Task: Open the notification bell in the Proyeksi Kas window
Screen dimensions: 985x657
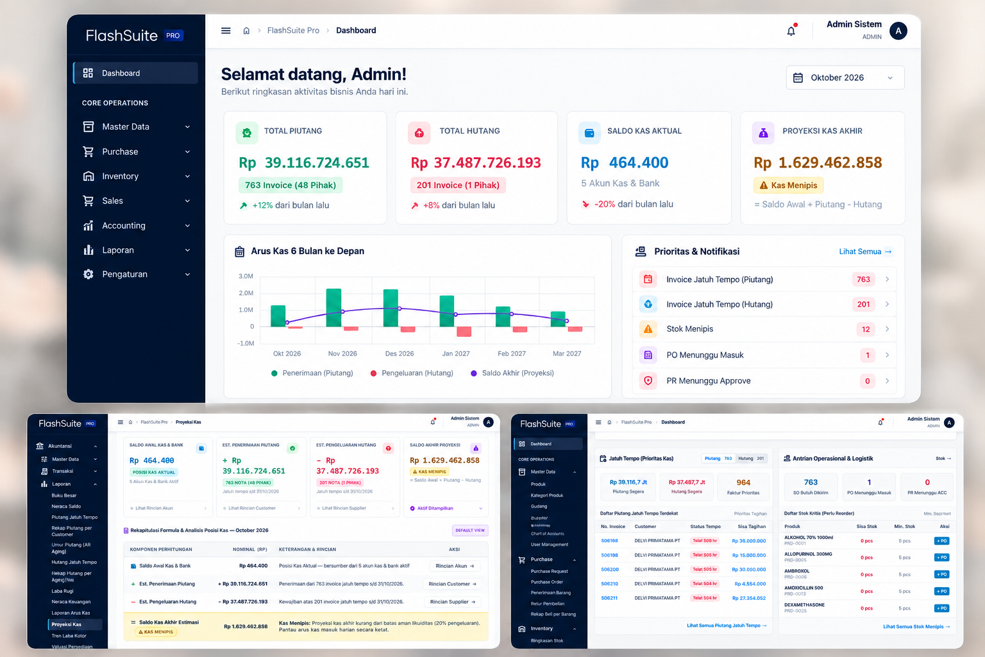Action: point(433,422)
